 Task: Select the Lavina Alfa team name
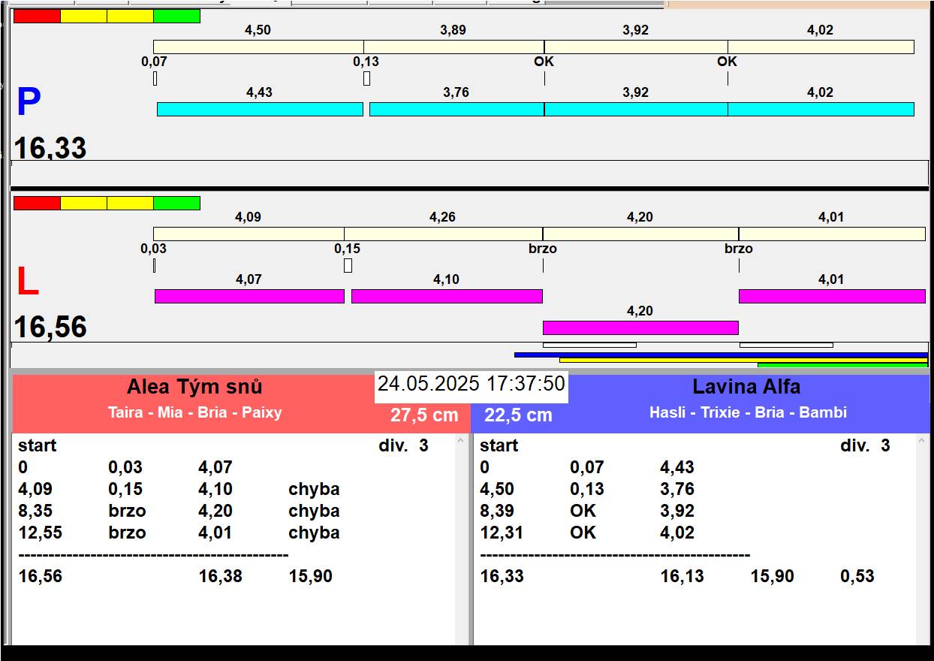746,387
